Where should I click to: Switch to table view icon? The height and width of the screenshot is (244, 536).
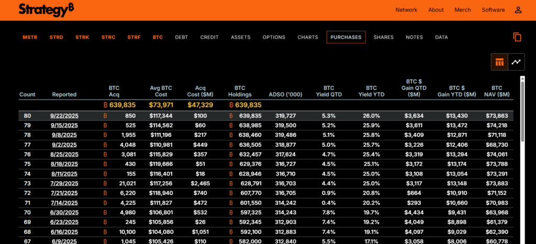coord(499,62)
